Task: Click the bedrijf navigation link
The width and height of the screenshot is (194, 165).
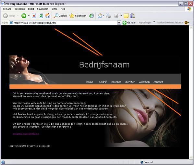Action: point(103,82)
